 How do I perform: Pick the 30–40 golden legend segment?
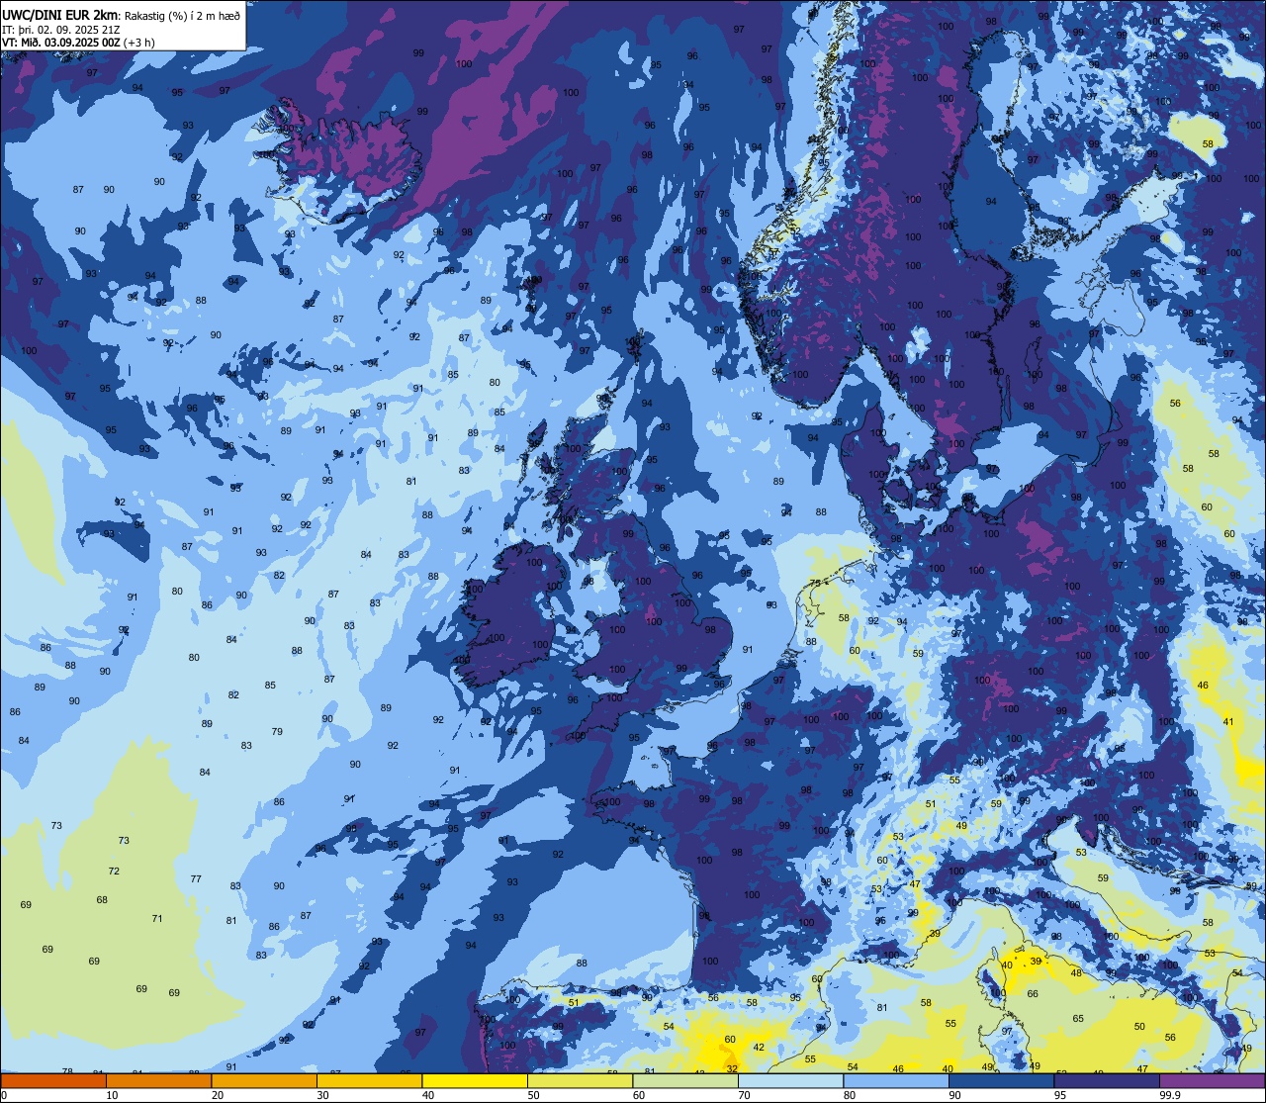[369, 1080]
